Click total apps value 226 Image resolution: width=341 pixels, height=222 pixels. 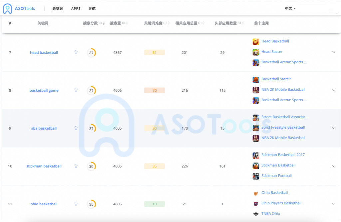184,166
